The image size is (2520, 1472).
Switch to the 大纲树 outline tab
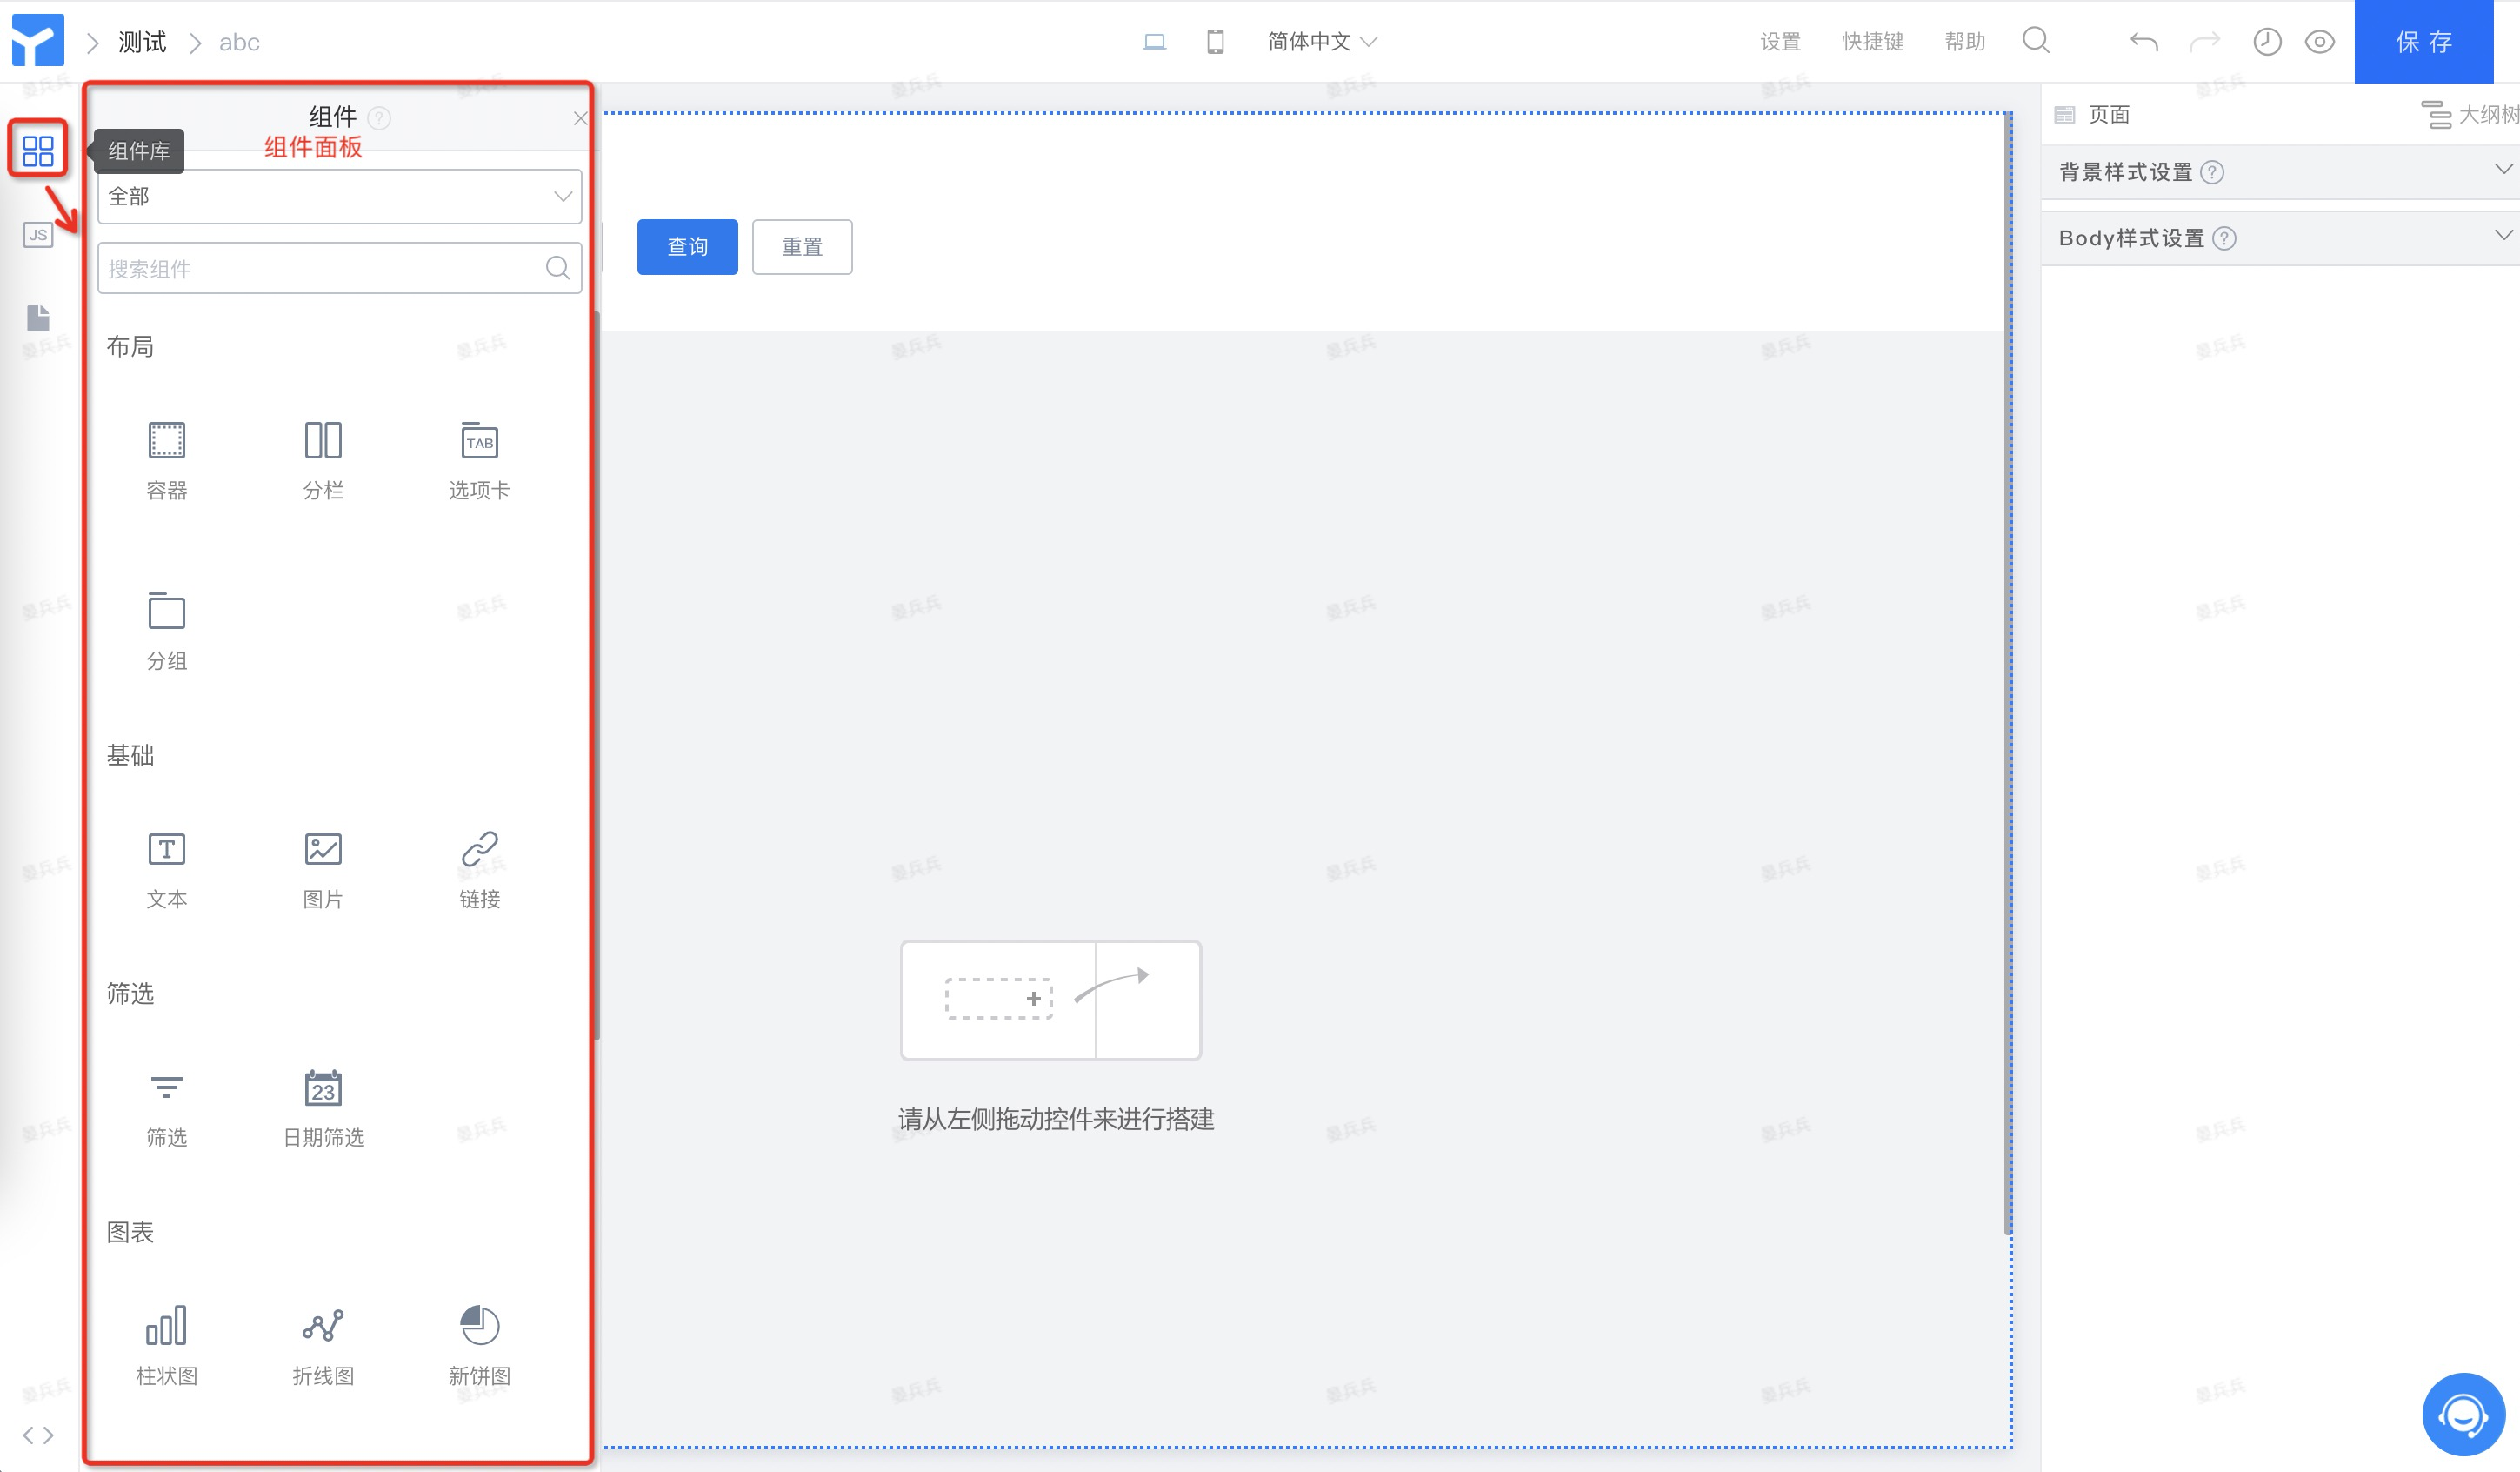[x=2470, y=114]
